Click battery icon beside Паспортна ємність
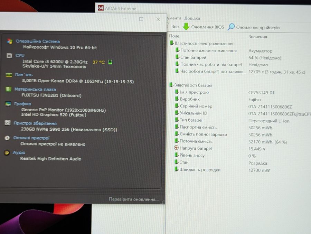The image size is (311, 234). tap(177, 127)
